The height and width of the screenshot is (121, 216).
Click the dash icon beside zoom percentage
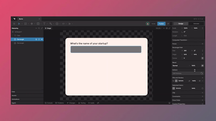click(164, 28)
